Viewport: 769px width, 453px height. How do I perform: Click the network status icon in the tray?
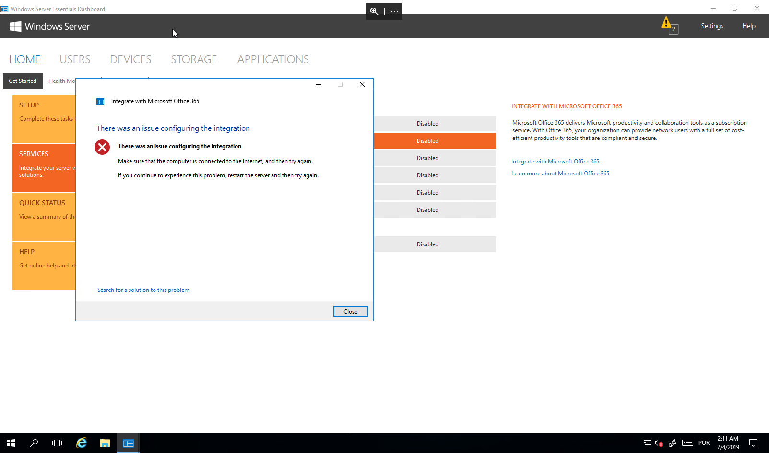[647, 443]
